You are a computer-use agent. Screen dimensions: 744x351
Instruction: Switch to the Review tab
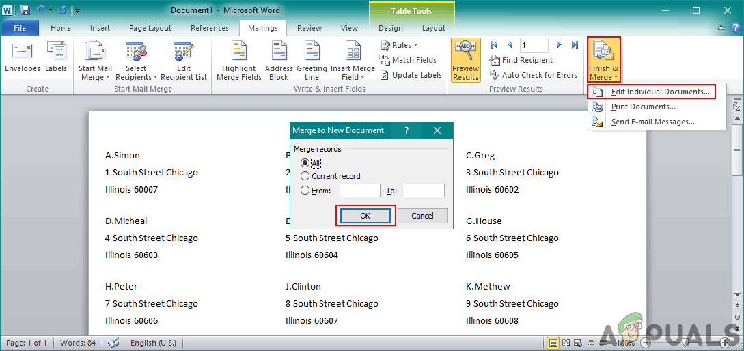click(x=309, y=28)
